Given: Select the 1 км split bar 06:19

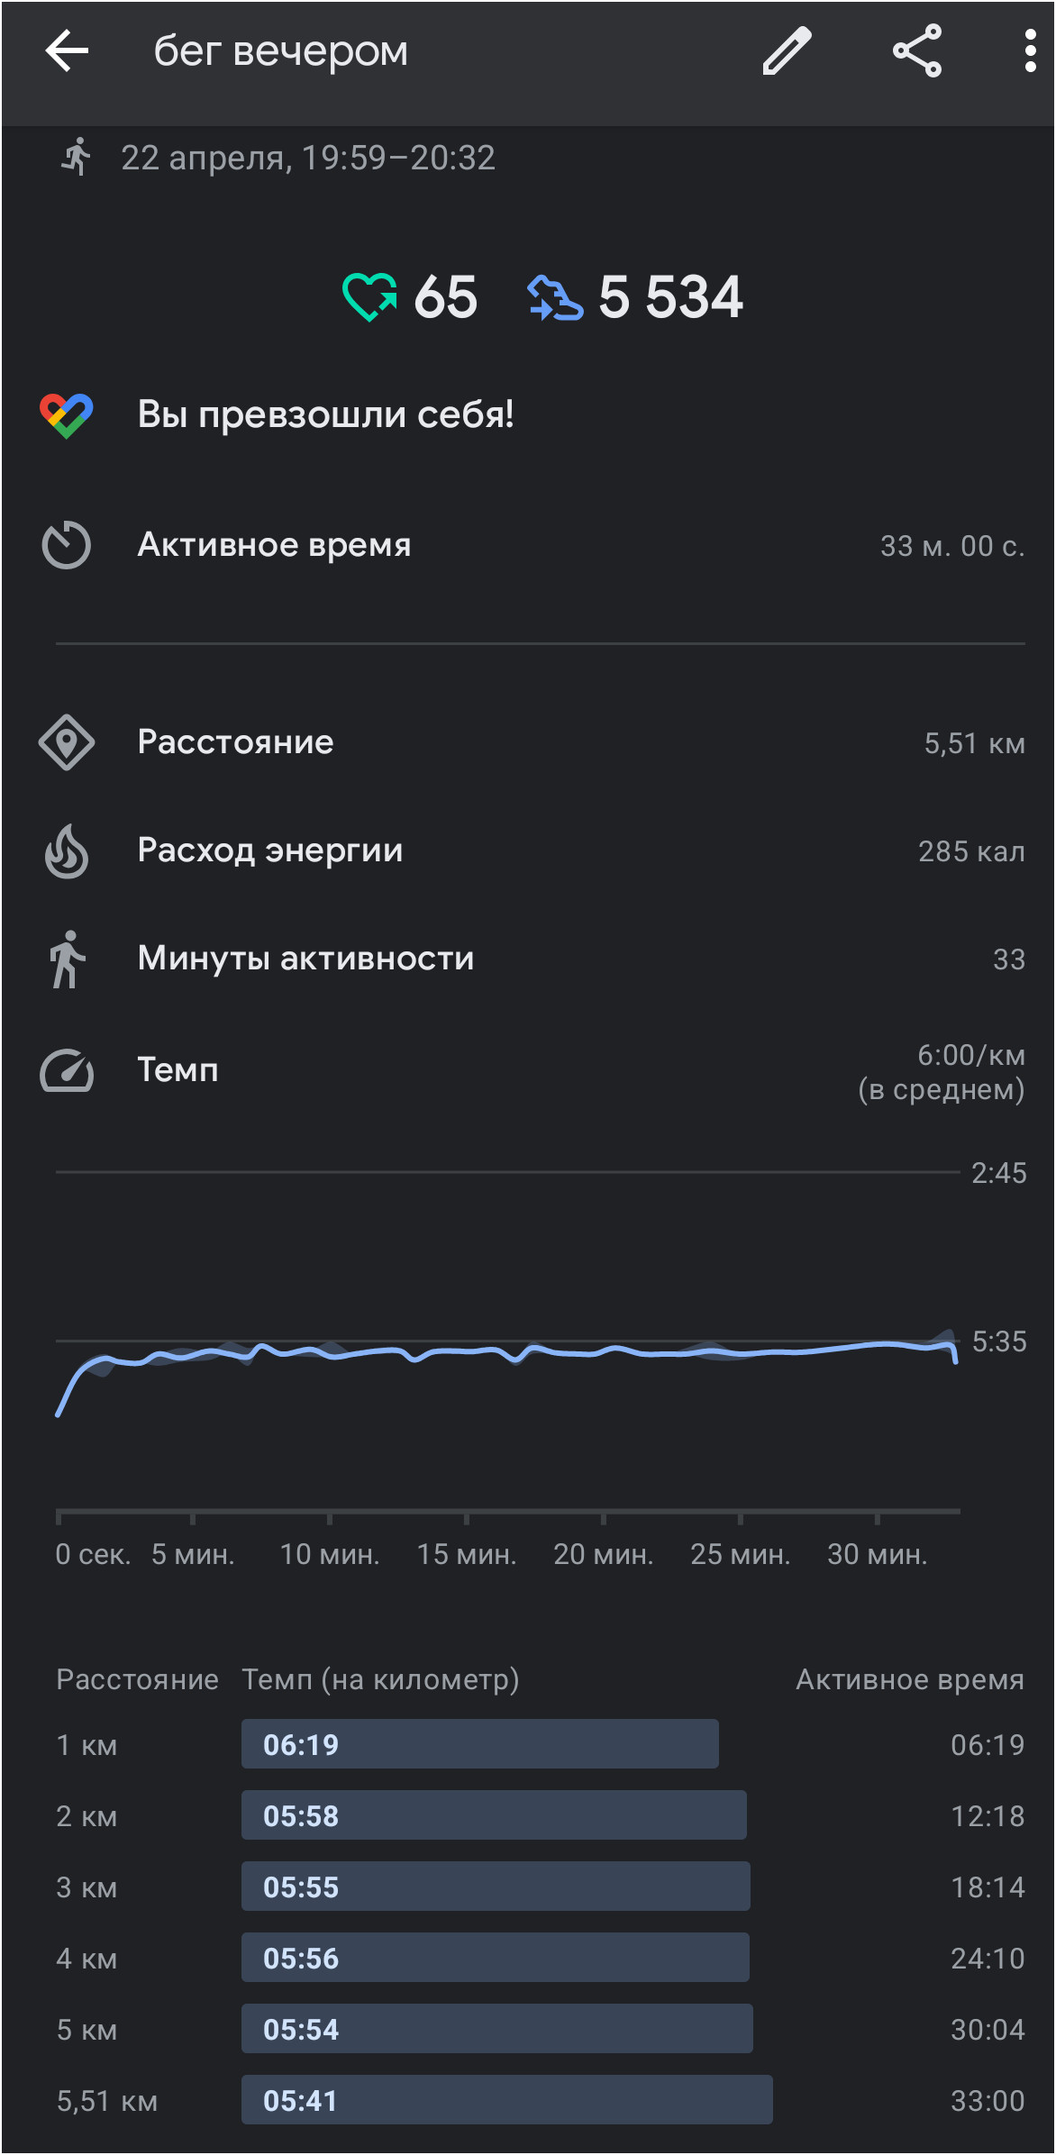Looking at the screenshot, I should (480, 1744).
